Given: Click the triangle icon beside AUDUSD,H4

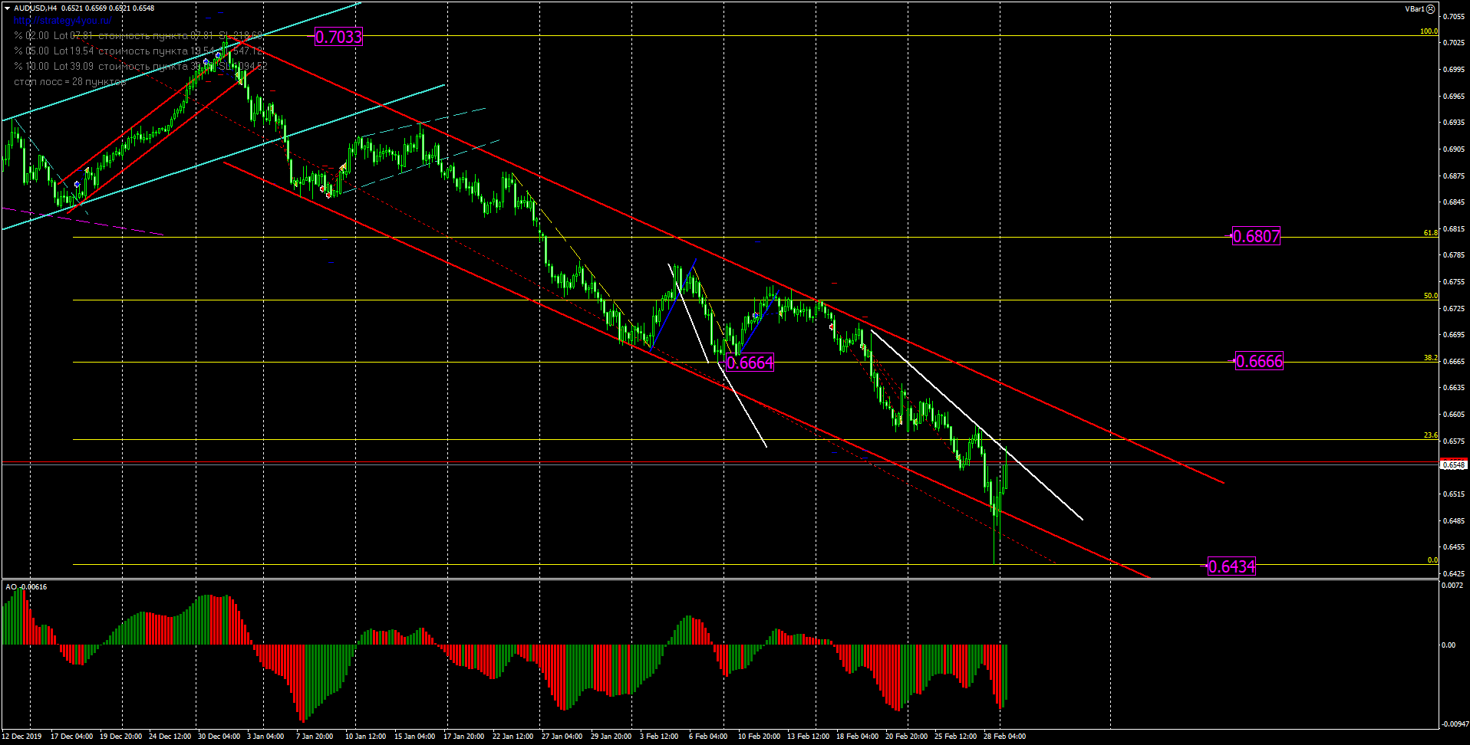Looking at the screenshot, I should pos(8,8).
